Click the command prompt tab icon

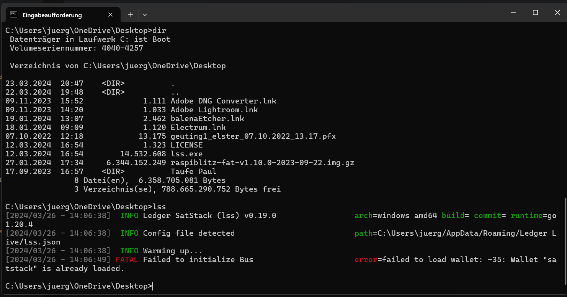click(x=14, y=15)
